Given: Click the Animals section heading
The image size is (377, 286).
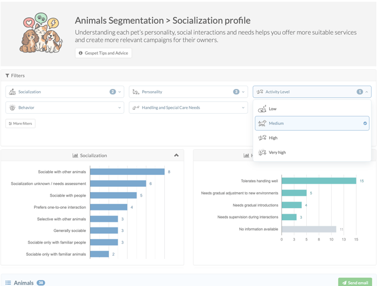Looking at the screenshot, I should pyautogui.click(x=24, y=283).
